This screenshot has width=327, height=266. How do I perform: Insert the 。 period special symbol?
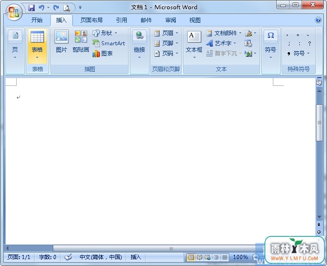point(298,35)
